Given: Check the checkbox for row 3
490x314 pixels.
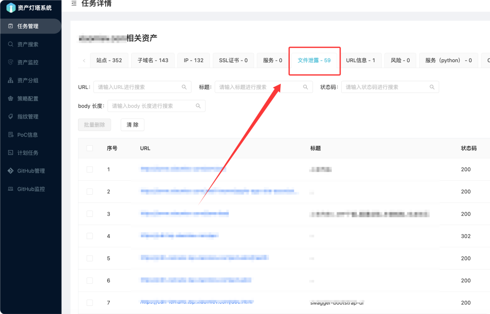Looking at the screenshot, I should (x=90, y=214).
